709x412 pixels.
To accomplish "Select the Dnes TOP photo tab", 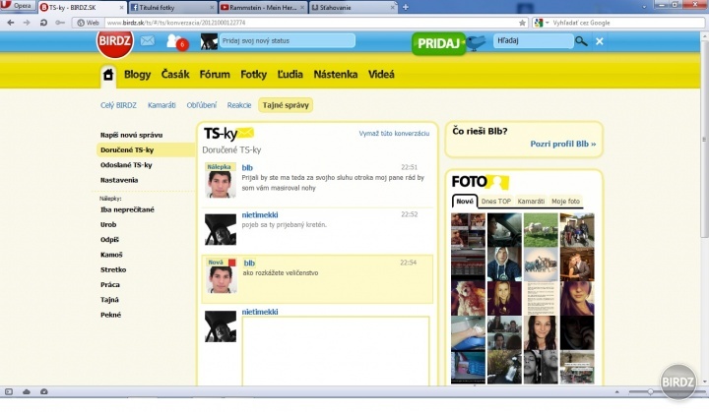I will click(x=496, y=202).
